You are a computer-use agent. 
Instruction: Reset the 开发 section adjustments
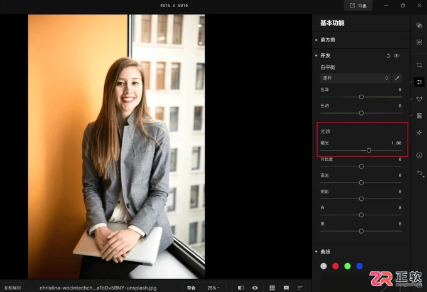388,56
